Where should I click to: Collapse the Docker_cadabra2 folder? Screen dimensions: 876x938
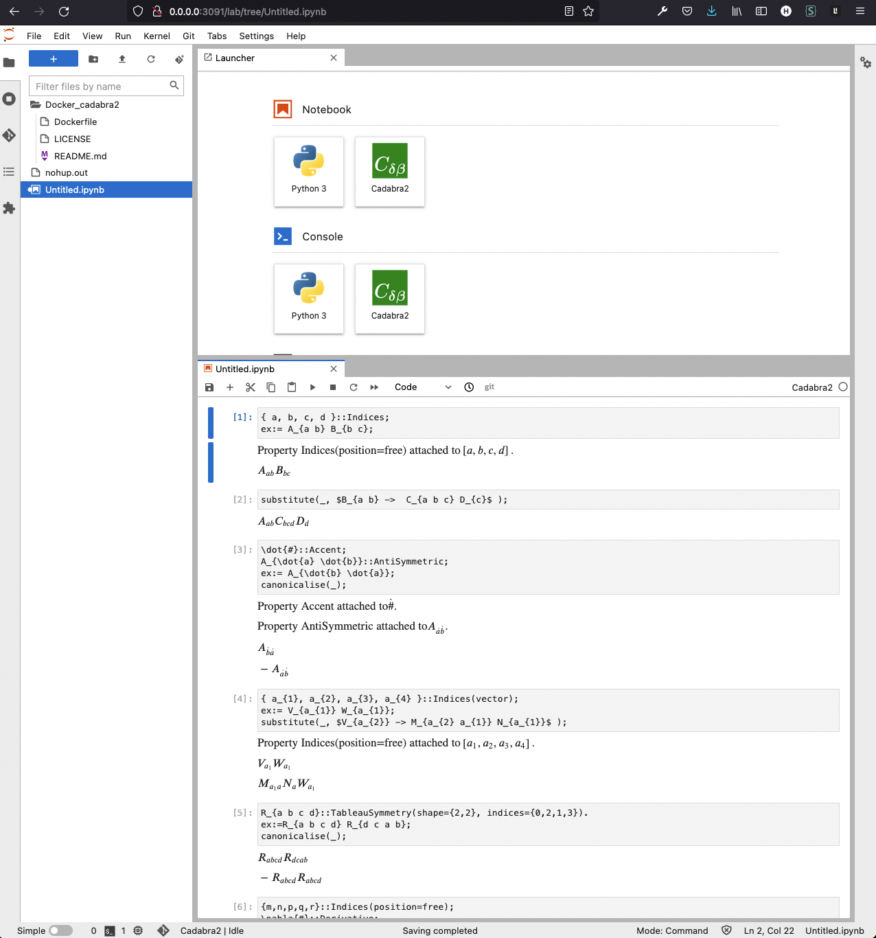coord(81,104)
